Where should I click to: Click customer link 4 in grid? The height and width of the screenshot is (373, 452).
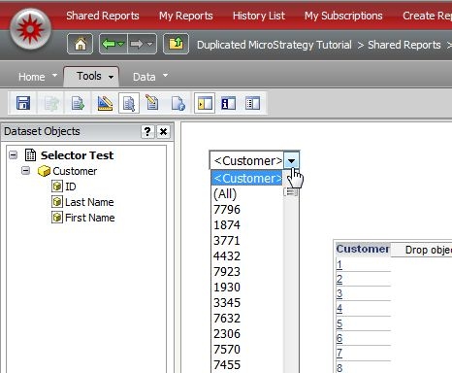coord(339,308)
